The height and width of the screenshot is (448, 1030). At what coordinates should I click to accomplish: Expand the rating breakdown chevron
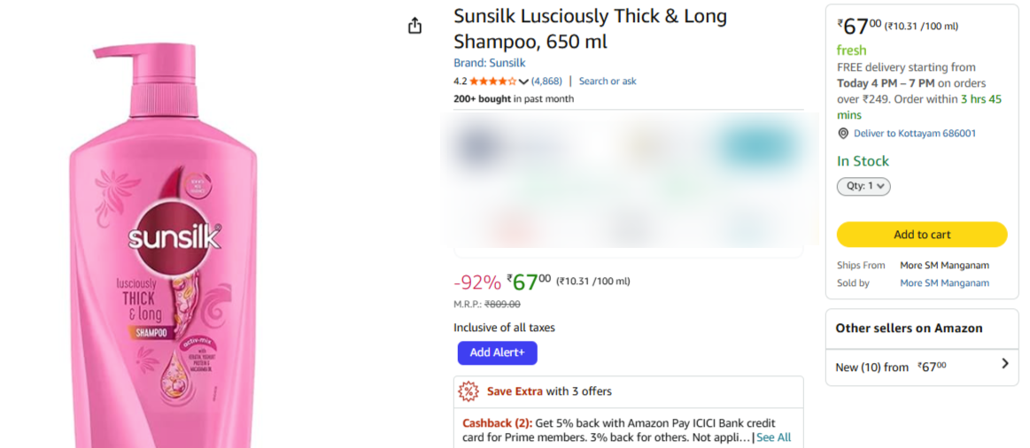523,82
